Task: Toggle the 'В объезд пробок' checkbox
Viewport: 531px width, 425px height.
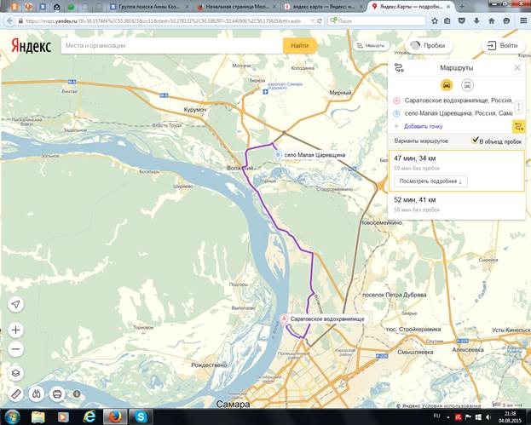Action: click(475, 141)
